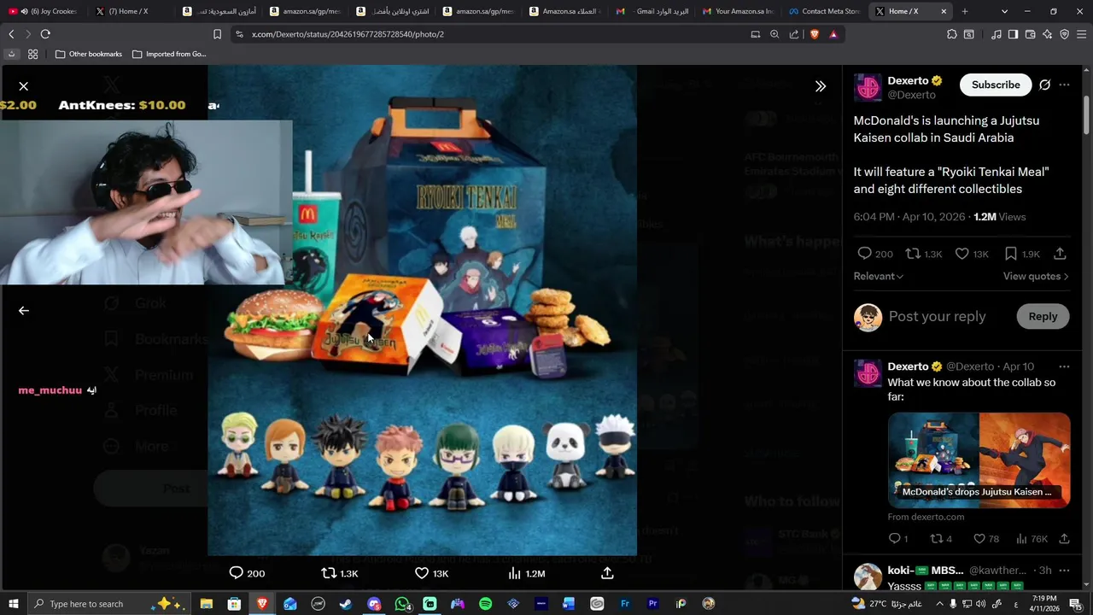
Task: Click the Reply button
Action: pos(1043,316)
